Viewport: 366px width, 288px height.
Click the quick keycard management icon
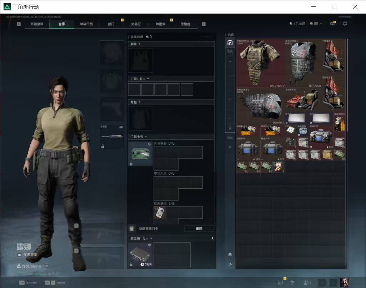(132, 228)
